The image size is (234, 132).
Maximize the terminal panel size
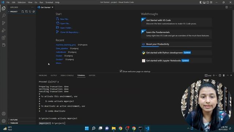227,76
